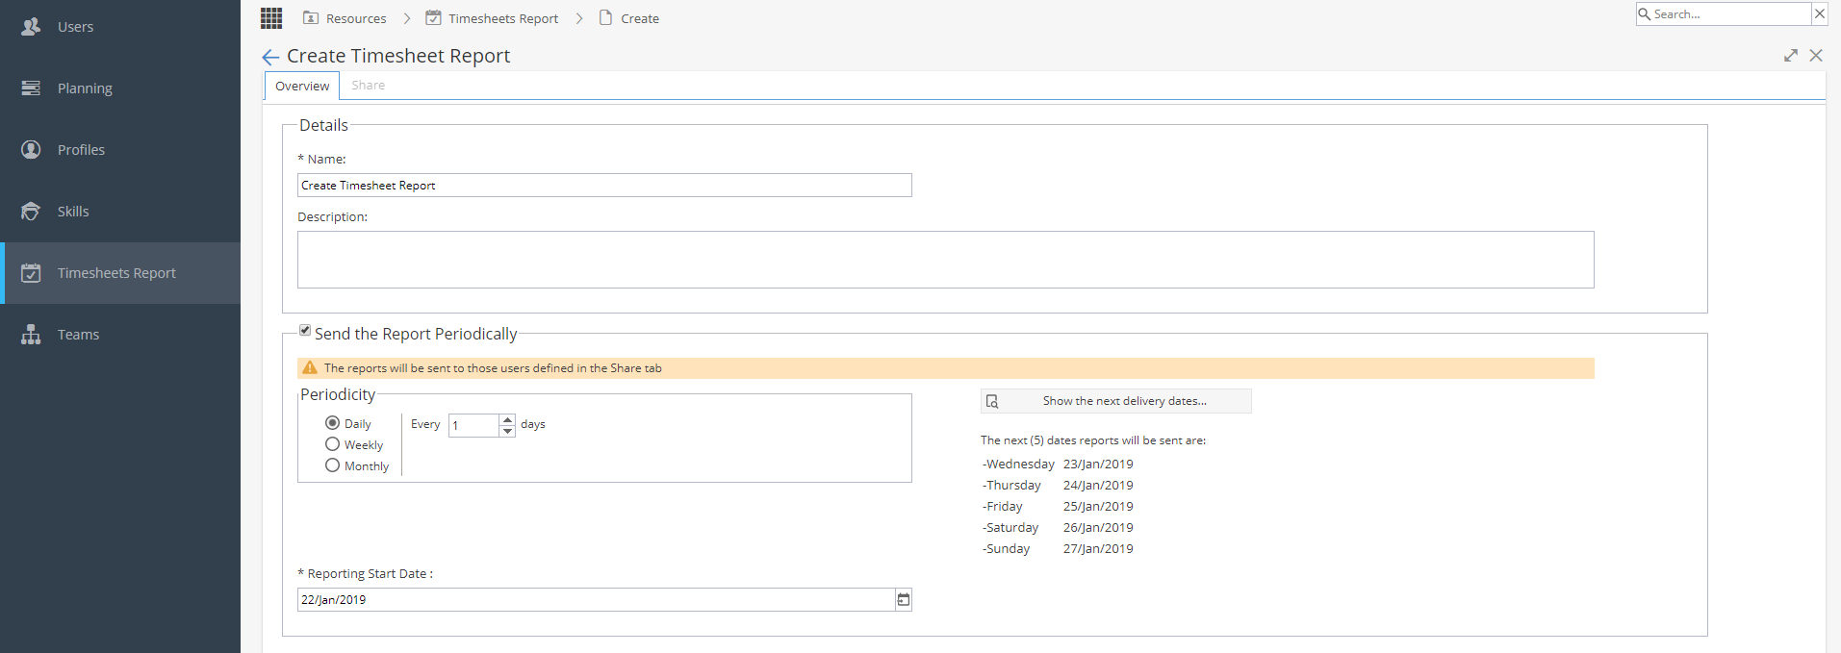This screenshot has height=653, width=1841.
Task: Expand breadcrumb chevron after Resources
Action: (x=407, y=18)
